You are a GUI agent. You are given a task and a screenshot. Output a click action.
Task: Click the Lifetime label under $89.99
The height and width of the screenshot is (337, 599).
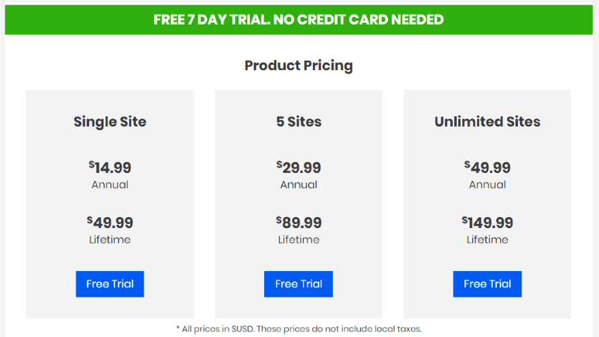click(299, 240)
